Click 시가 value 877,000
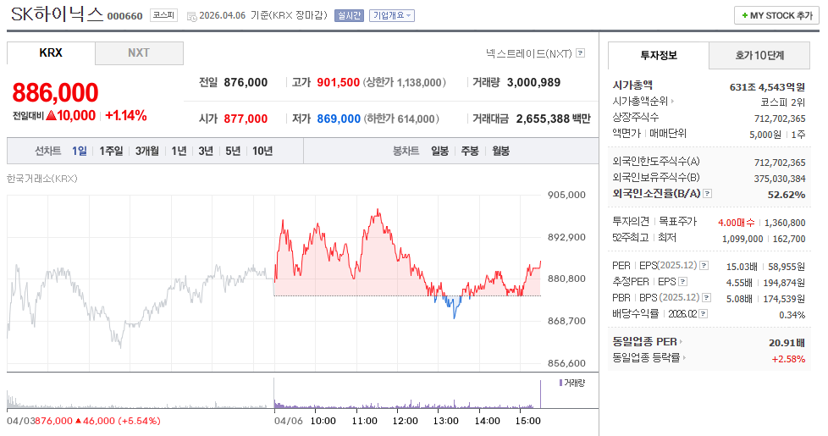Viewport: 828px width, 436px height. pyautogui.click(x=246, y=119)
